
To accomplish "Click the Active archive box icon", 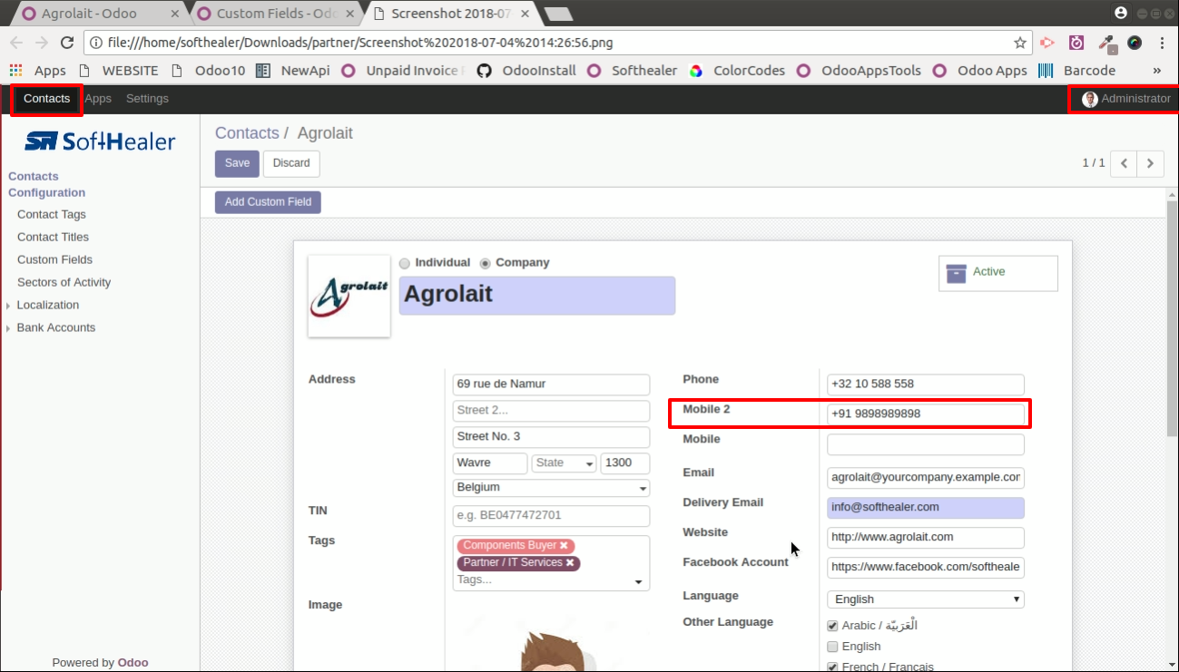I will pos(956,273).
